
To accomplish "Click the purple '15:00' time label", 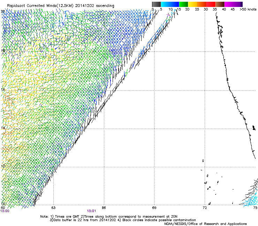I will [x=5, y=211].
